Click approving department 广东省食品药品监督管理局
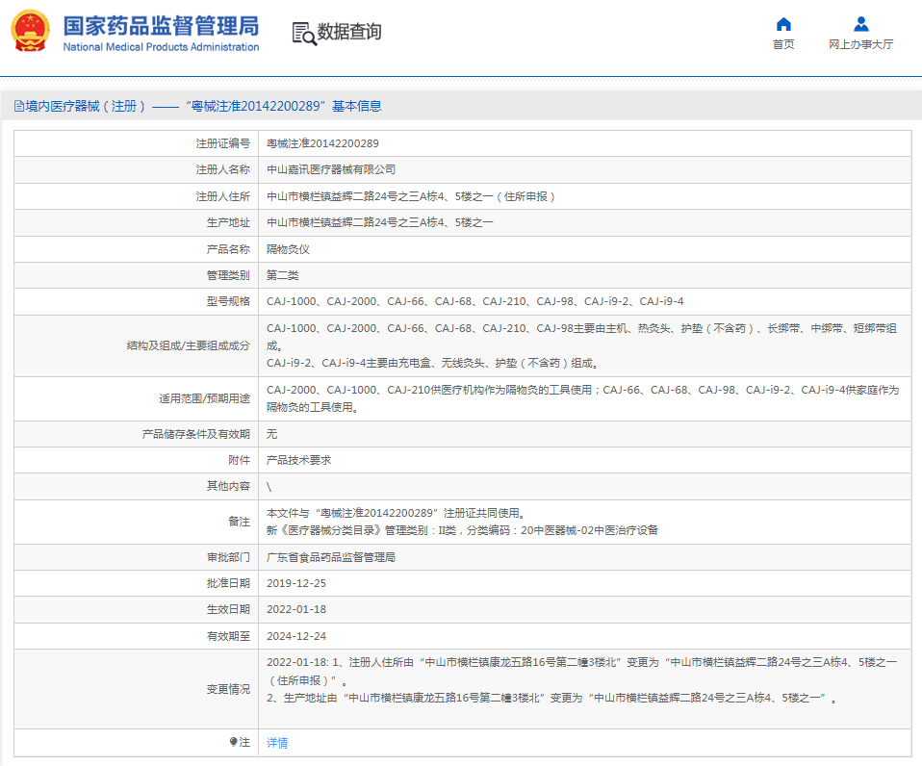Screen dimensions: 922x766 (x=331, y=557)
